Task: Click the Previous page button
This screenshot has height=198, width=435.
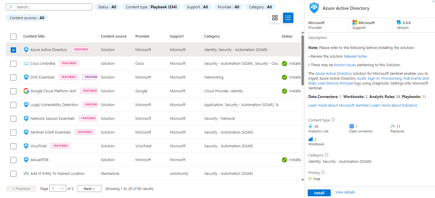Action: pyautogui.click(x=21, y=189)
